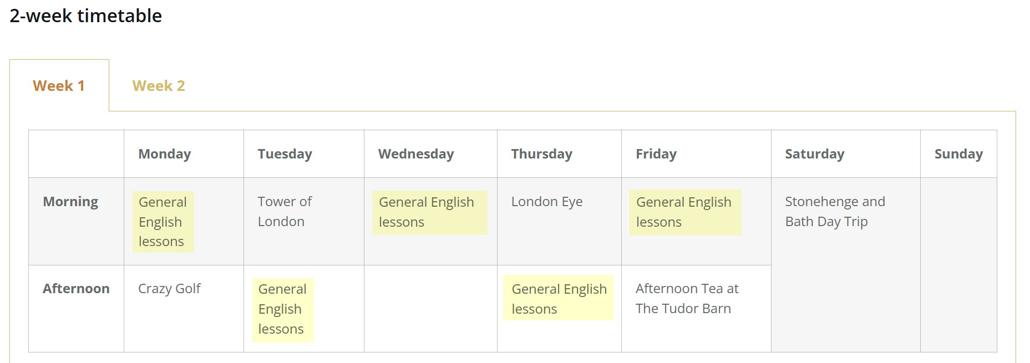Click Monday morning General English lessons
Image resolution: width=1030 pixels, height=363 pixels.
(x=163, y=222)
